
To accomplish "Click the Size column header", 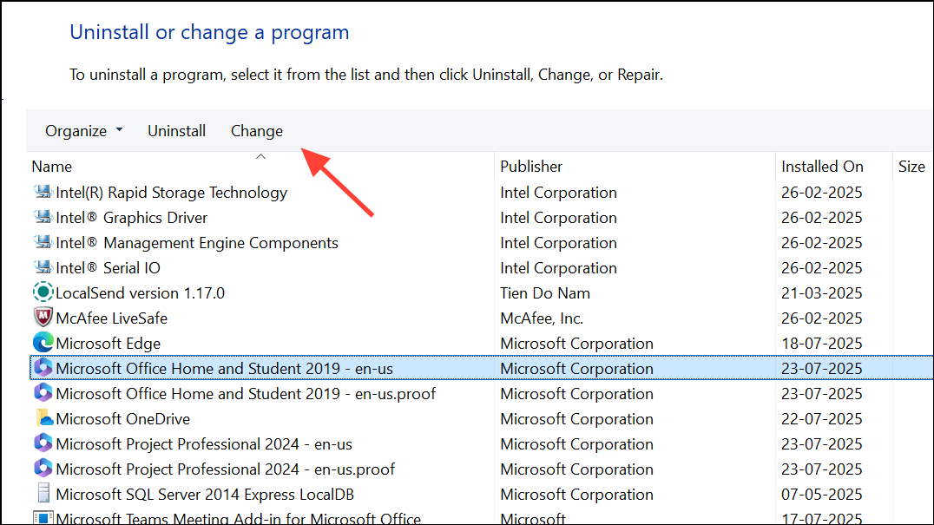I will click(911, 166).
